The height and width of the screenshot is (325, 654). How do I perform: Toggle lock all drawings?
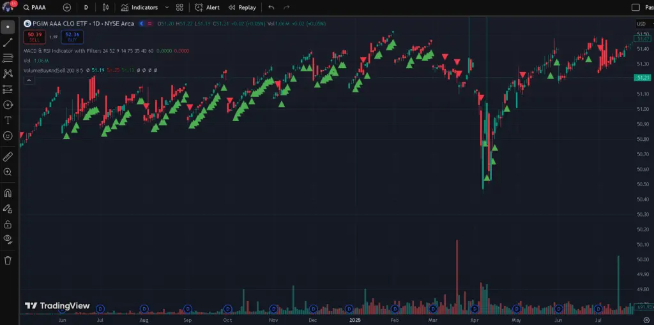(x=8, y=224)
